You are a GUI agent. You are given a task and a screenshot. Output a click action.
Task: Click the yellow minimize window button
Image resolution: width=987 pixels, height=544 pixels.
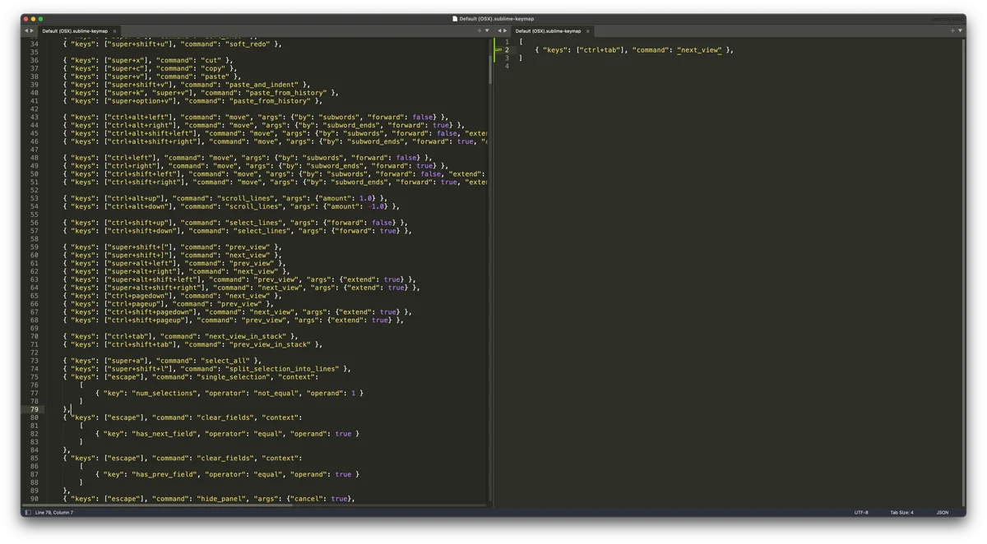click(33, 19)
